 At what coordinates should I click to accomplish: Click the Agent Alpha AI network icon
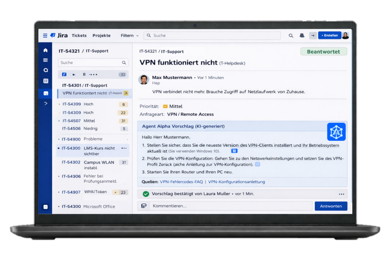336,132
